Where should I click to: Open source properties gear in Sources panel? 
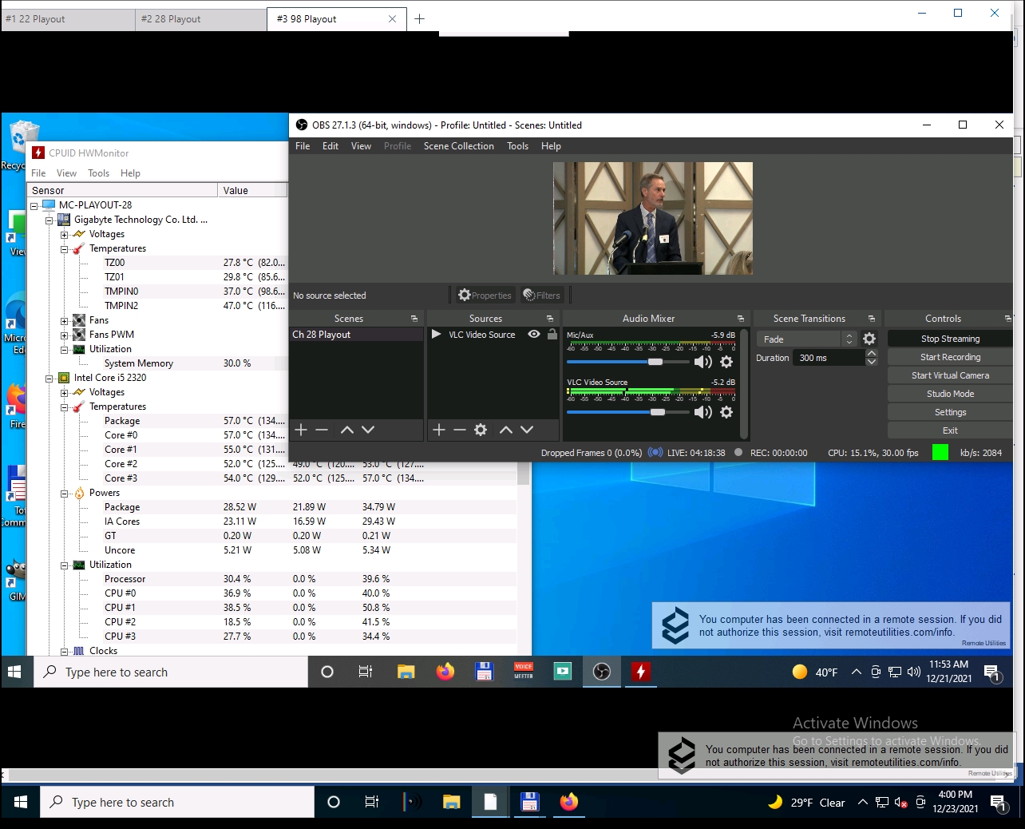pos(481,430)
